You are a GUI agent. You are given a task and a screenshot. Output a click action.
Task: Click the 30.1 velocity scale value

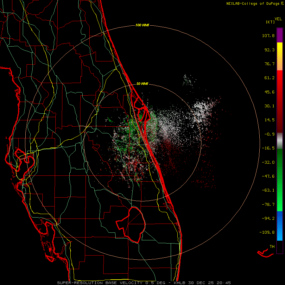pyautogui.click(x=269, y=106)
